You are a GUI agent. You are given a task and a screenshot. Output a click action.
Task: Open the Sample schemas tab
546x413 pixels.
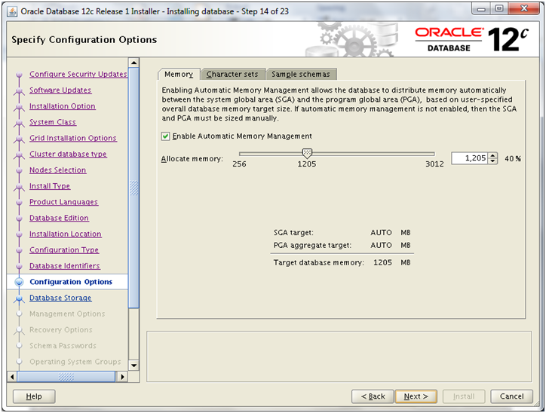coord(301,74)
